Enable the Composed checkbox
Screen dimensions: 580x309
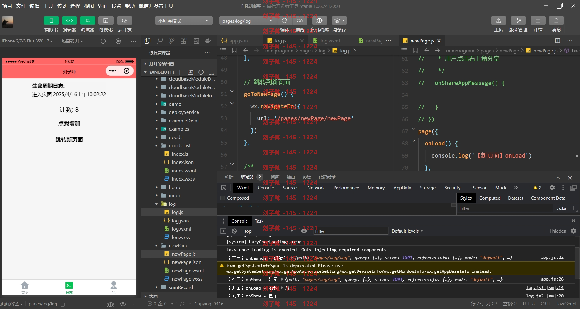pyautogui.click(x=222, y=198)
